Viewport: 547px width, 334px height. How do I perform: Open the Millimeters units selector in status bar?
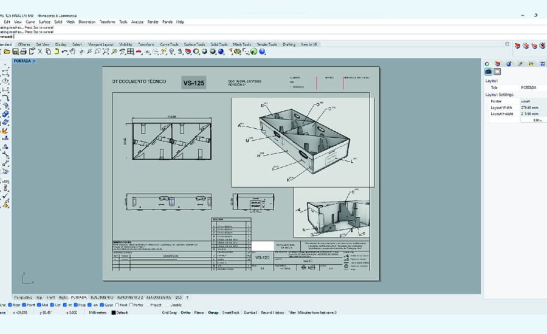click(x=97, y=312)
